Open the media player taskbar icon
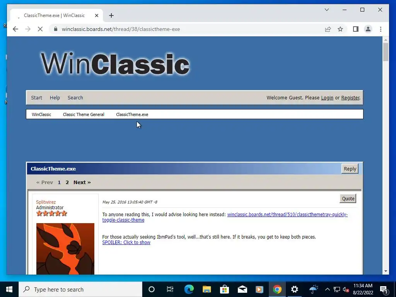396x297 pixels. [259, 289]
